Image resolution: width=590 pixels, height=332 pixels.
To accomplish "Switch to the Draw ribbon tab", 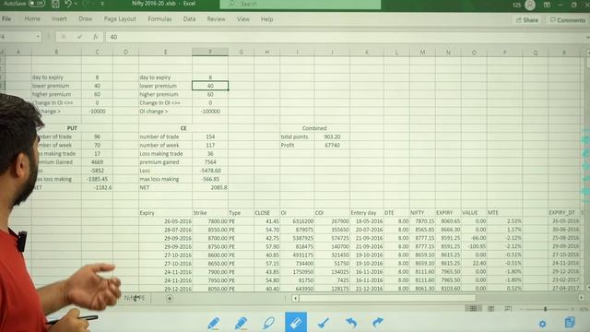I will 86,18.
